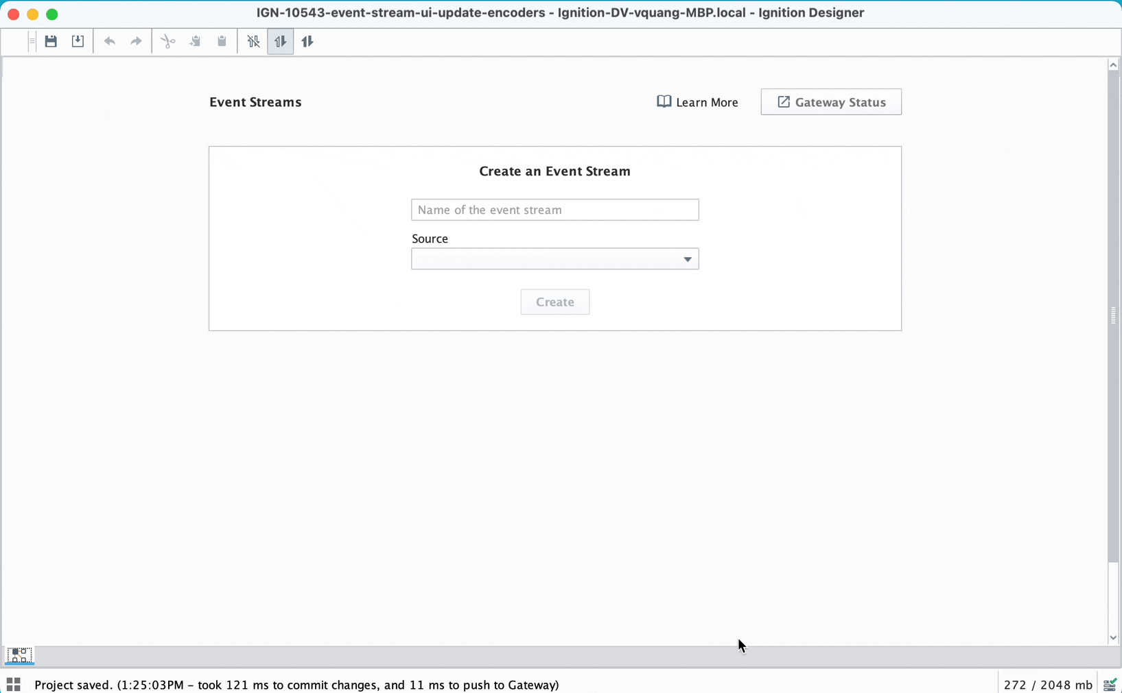Click the Project saved status message
This screenshot has width=1122, height=693.
click(296, 685)
